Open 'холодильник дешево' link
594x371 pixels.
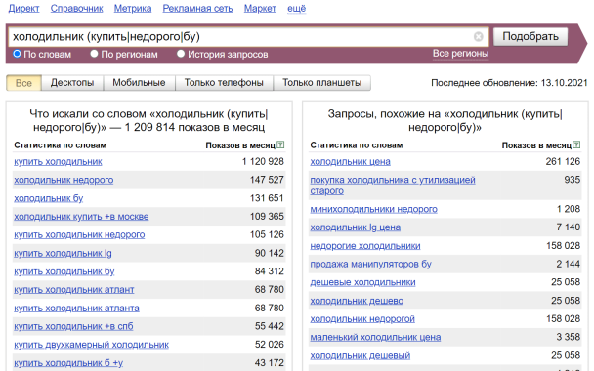(357, 301)
